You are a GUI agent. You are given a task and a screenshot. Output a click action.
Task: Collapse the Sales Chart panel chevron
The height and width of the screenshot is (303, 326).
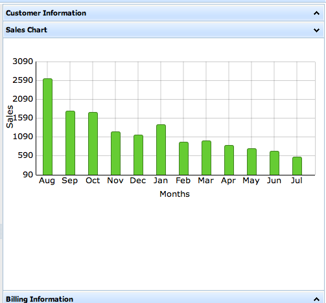point(316,30)
